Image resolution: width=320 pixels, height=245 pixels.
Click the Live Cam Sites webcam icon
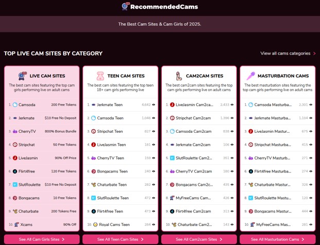23,76
